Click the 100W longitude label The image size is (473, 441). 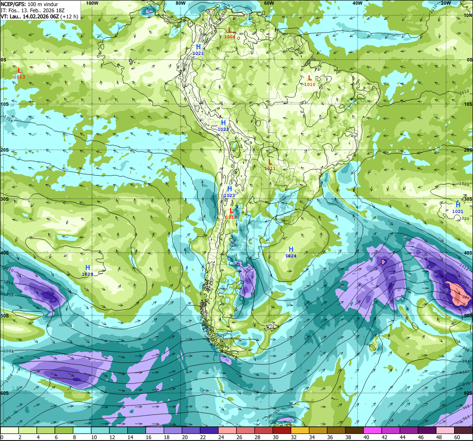click(92, 3)
